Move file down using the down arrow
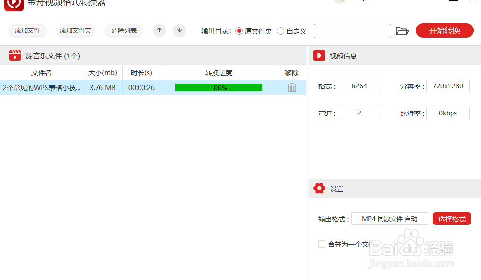481x280 pixels. [x=179, y=30]
